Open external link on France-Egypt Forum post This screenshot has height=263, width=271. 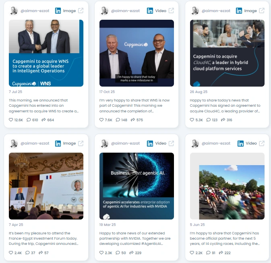pos(81,143)
